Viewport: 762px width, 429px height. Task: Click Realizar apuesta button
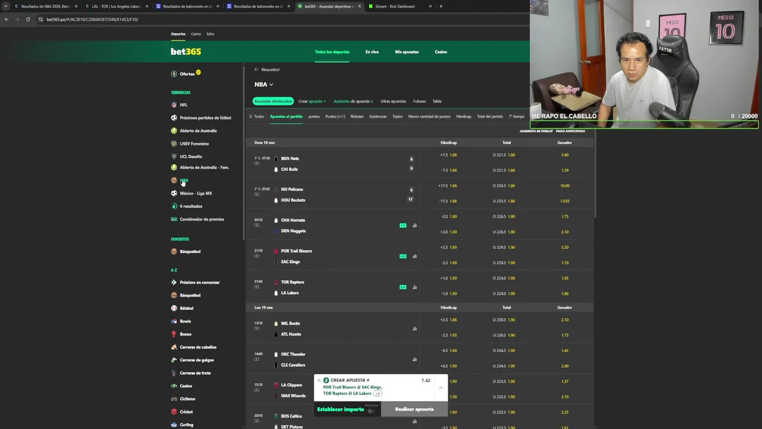pyautogui.click(x=414, y=409)
